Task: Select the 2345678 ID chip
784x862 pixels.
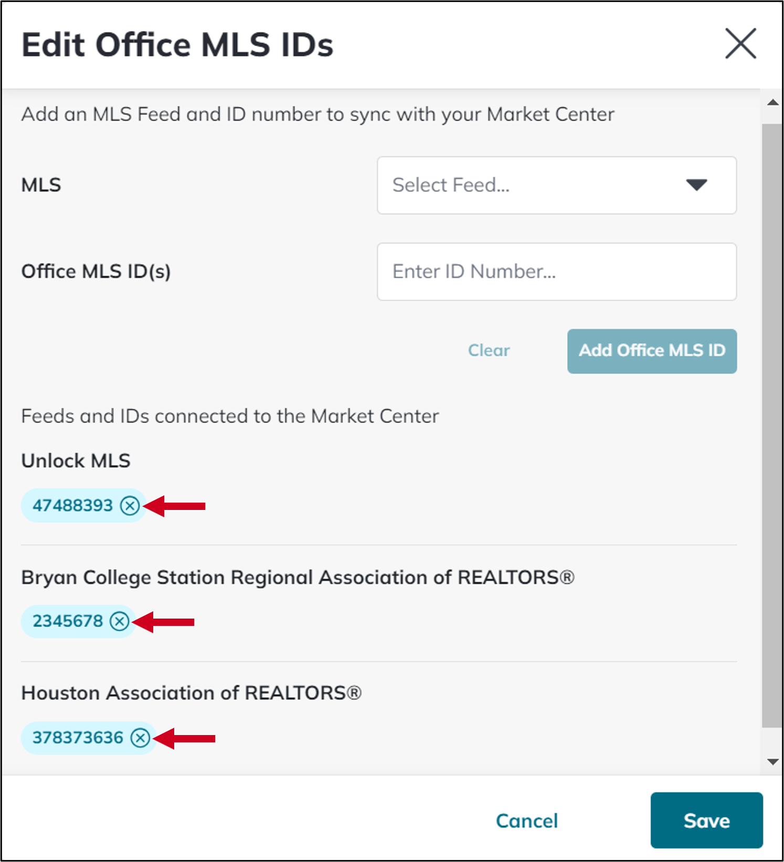Action: tap(66, 621)
